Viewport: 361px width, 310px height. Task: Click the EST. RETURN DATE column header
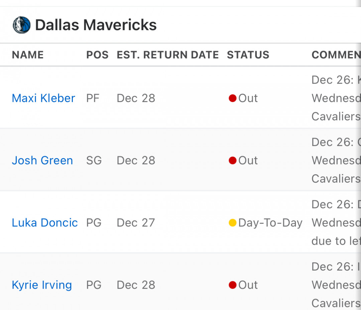click(x=167, y=55)
